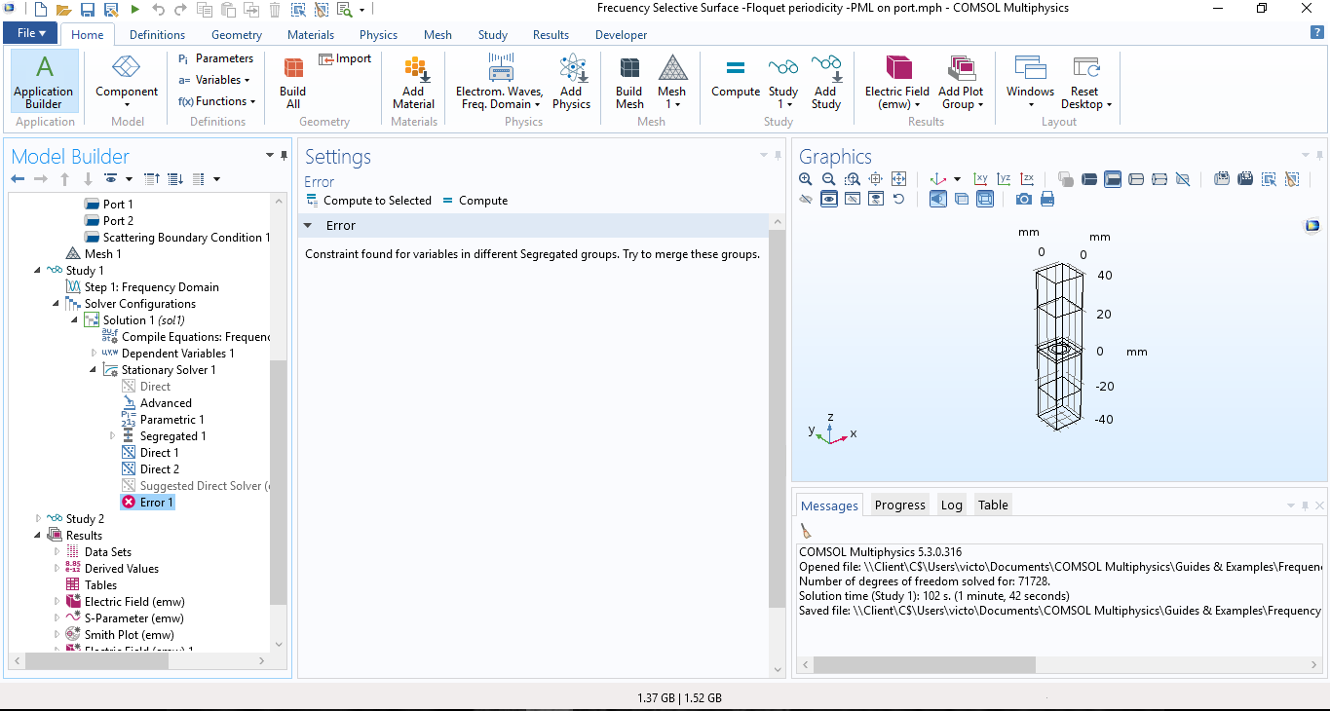Click the Add Material icon in ribbon

pos(414,82)
